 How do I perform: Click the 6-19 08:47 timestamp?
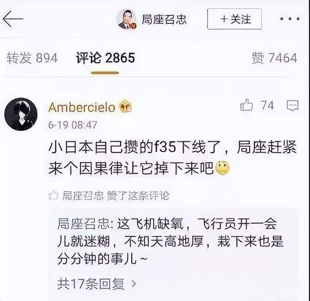[x=73, y=125]
